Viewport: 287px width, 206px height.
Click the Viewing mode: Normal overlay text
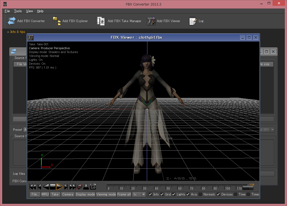(x=44, y=56)
